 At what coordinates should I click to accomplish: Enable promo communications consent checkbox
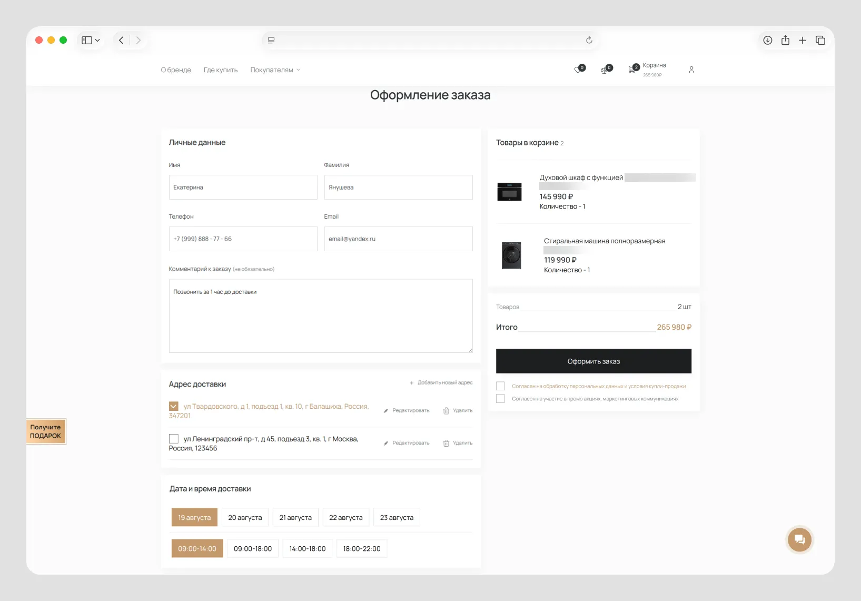[x=500, y=399]
